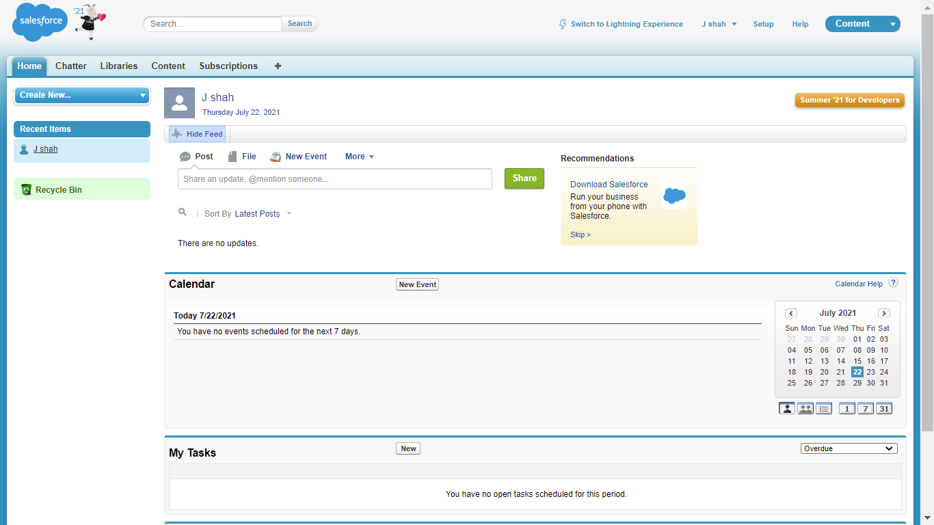Expand the More menu in the feed publisher
934x525 pixels.
(x=360, y=157)
